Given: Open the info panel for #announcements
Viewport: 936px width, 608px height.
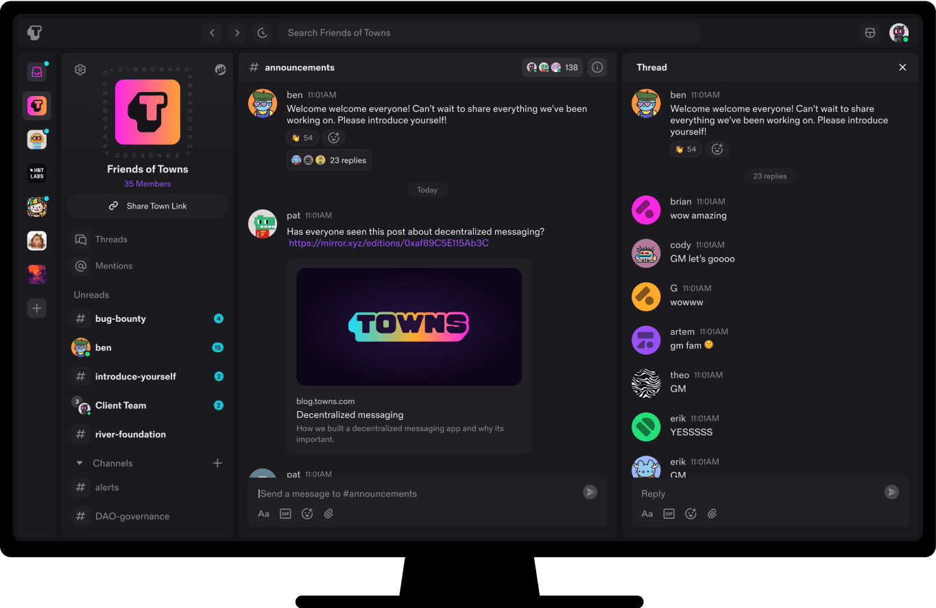Looking at the screenshot, I should (x=597, y=67).
